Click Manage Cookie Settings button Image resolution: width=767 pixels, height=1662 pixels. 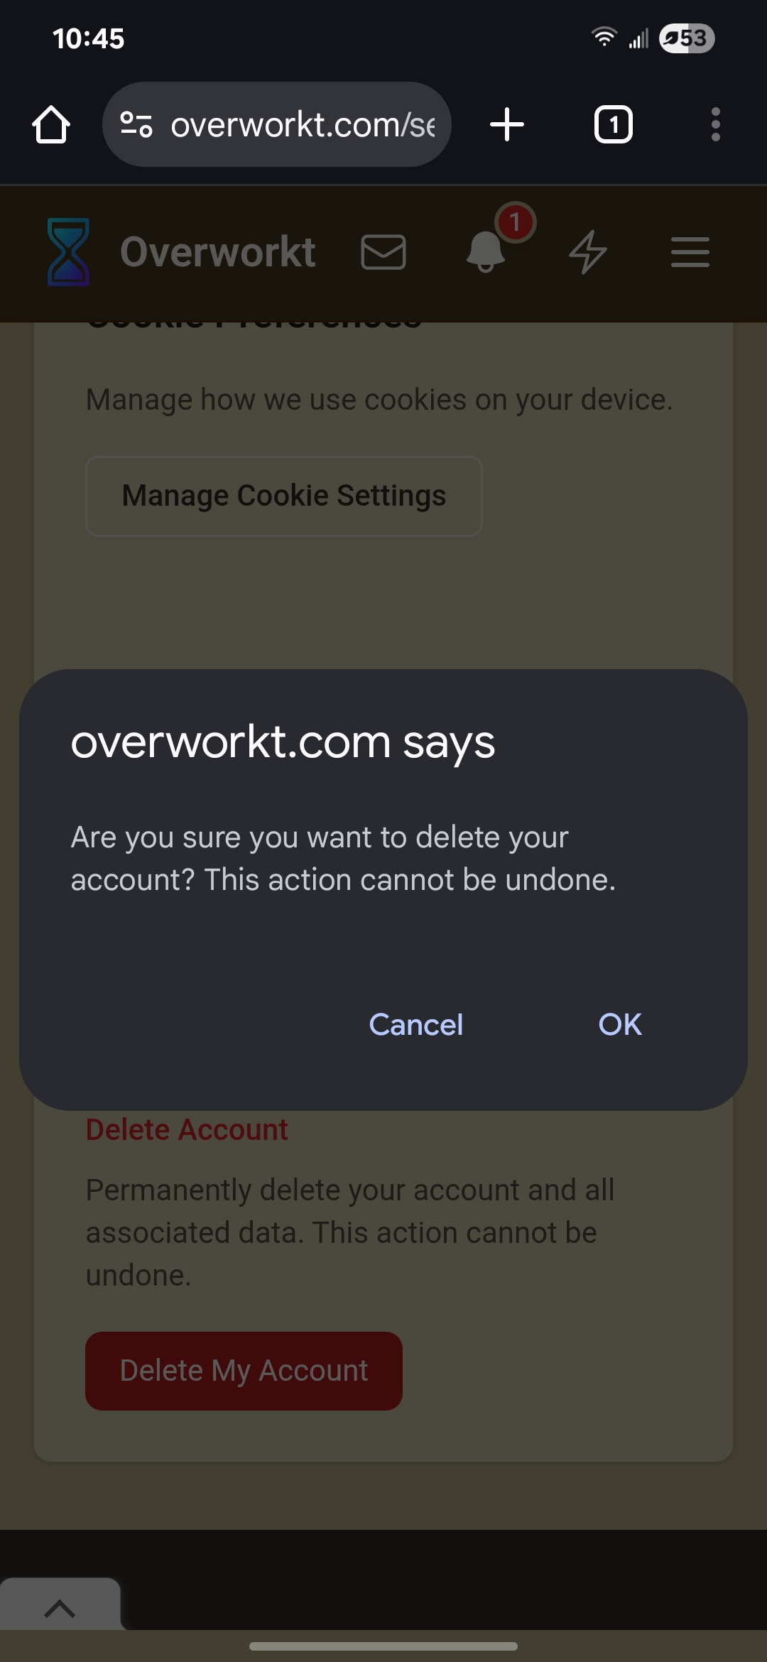[x=284, y=496]
